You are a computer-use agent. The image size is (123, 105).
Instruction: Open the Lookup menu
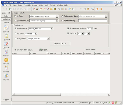click(x=35, y=5)
